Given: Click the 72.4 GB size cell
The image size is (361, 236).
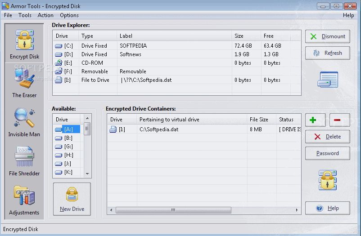Looking at the screenshot, I should coord(243,46).
